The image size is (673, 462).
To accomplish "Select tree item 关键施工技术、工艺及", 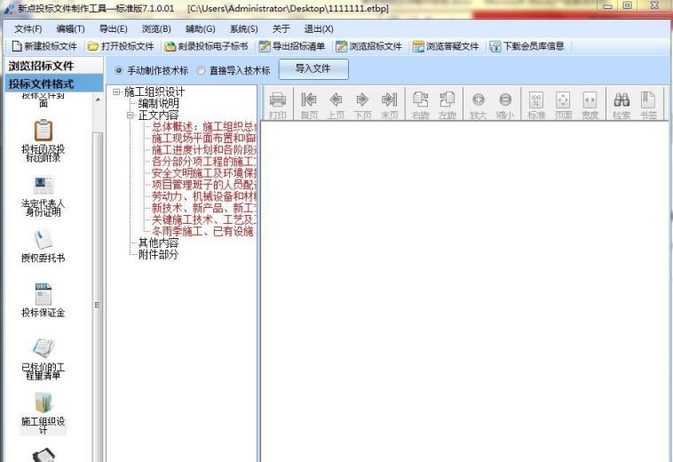I will (x=204, y=219).
